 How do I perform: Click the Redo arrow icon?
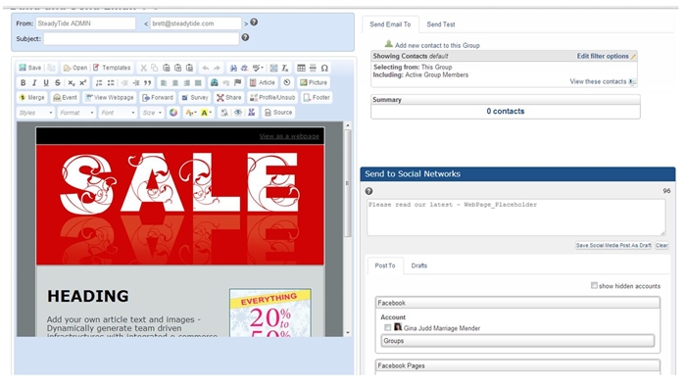(x=217, y=68)
